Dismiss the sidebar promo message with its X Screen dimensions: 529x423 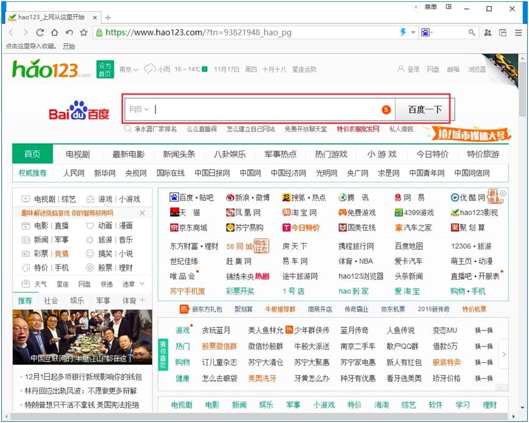[142, 213]
